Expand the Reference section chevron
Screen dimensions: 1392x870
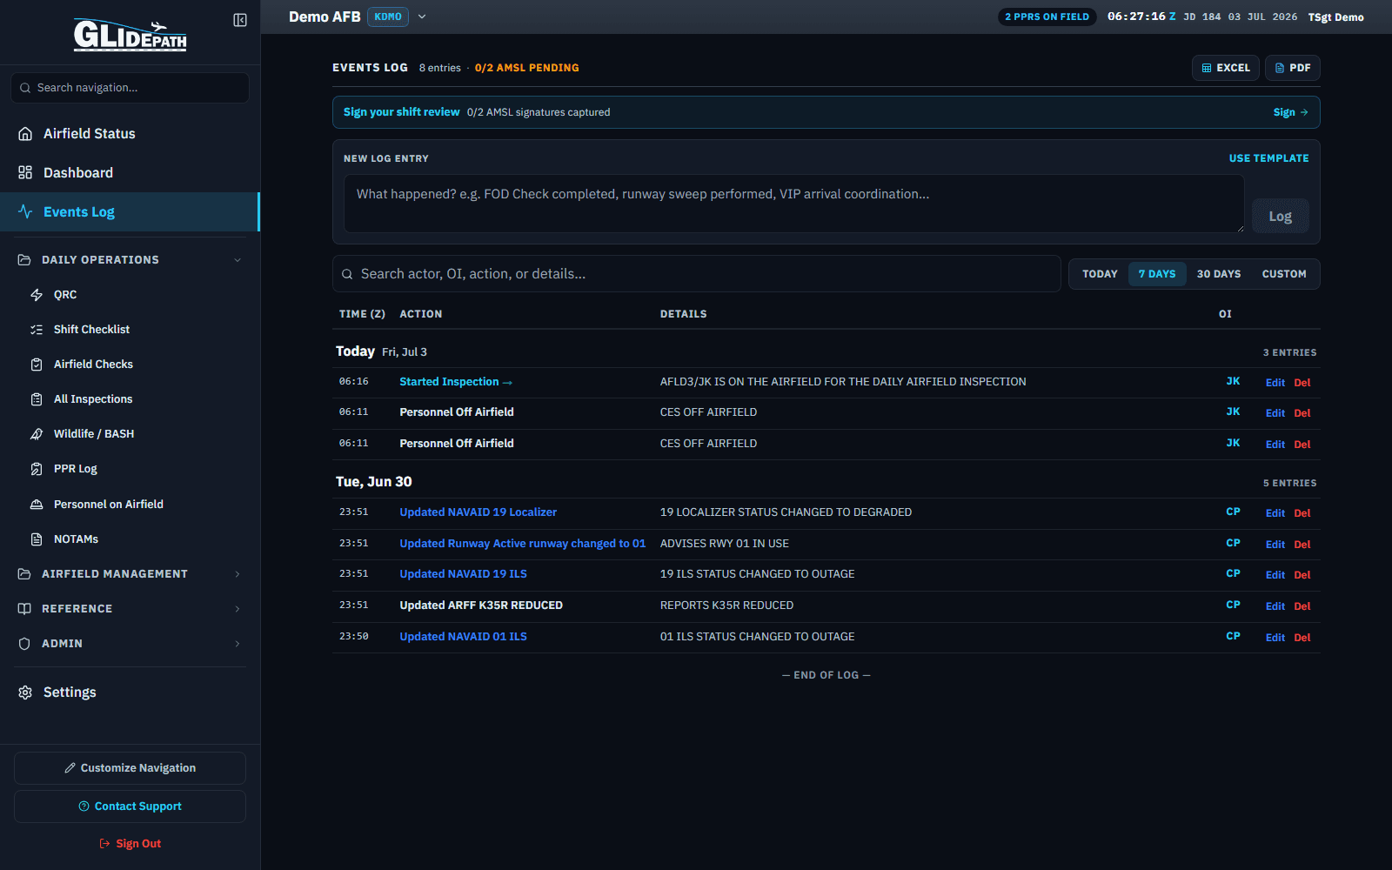[238, 609]
